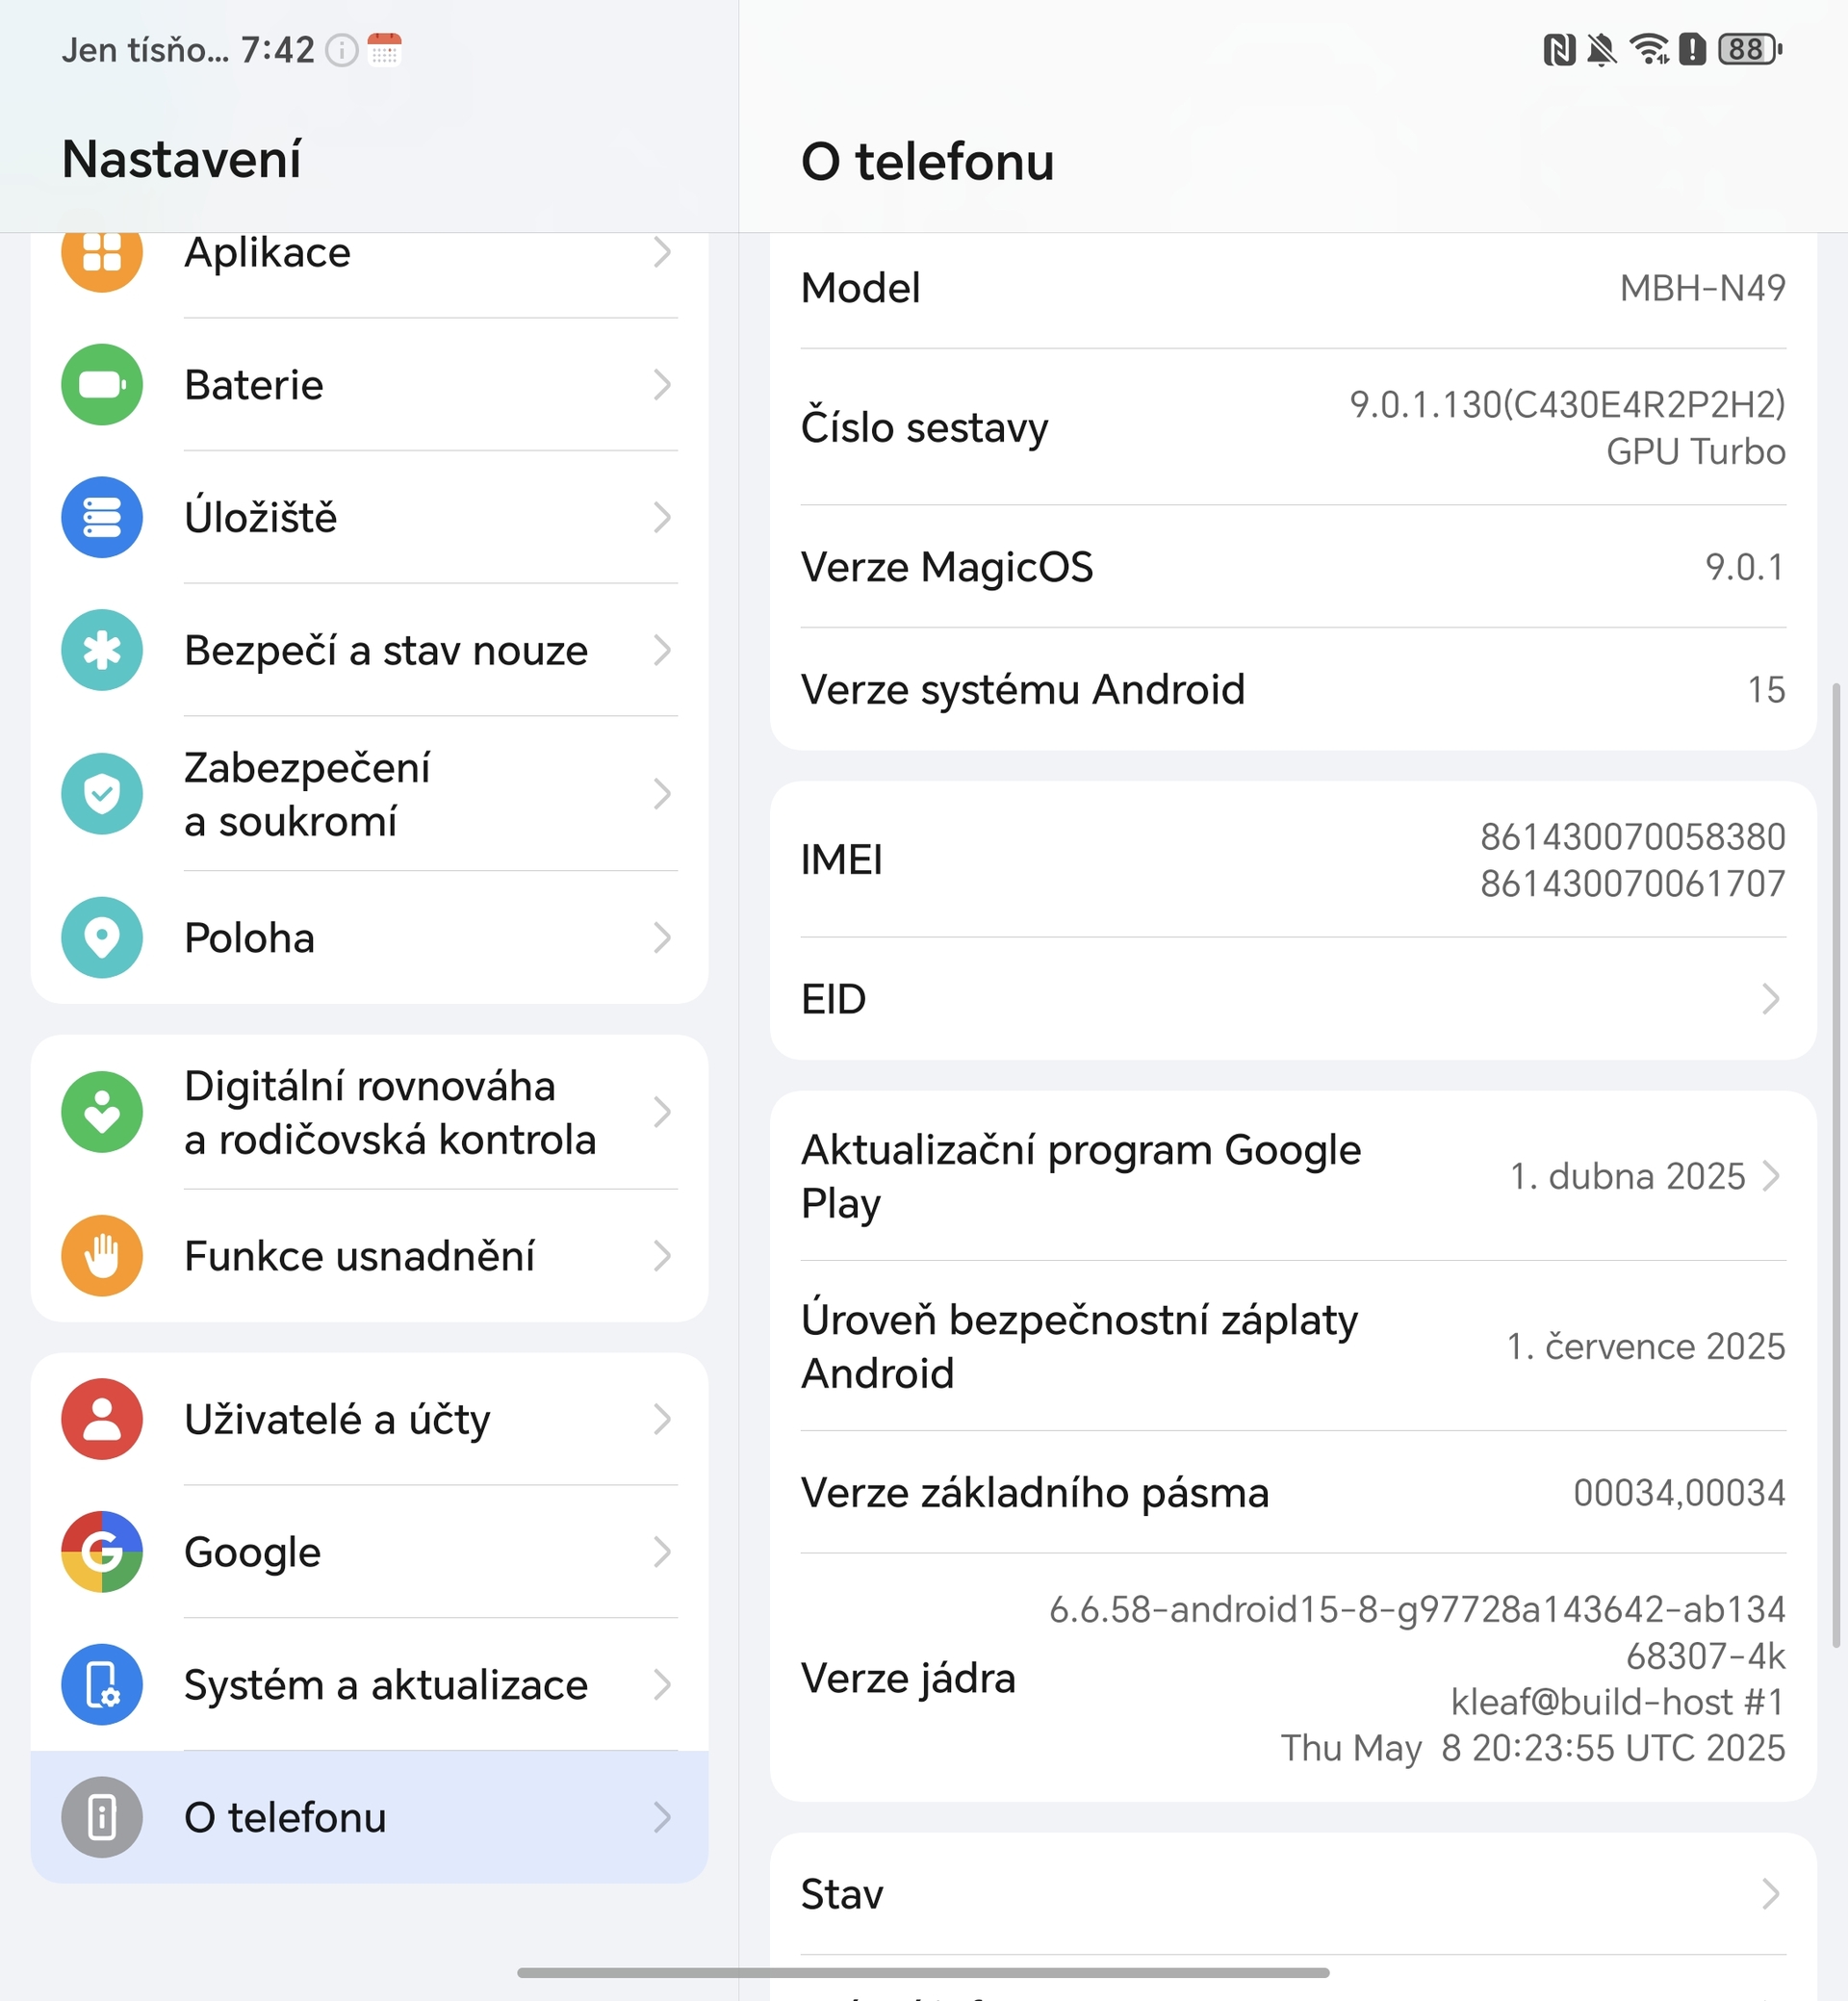Viewport: 1848px width, 2001px height.
Task: Expand the Stav section chevron
Action: point(1771,1893)
